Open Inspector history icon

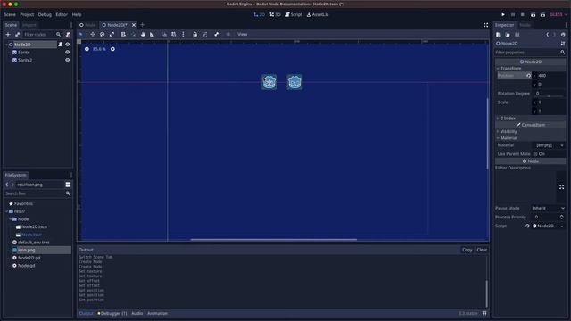[x=563, y=35]
